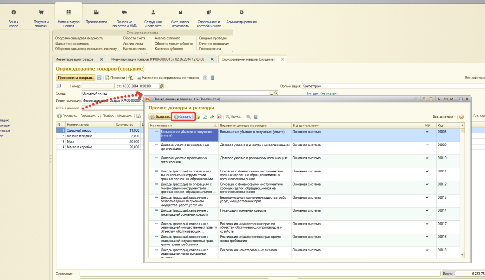485x280 pixels.
Task: Click the cancel search icon in dialog toolbar
Action: coord(248,117)
